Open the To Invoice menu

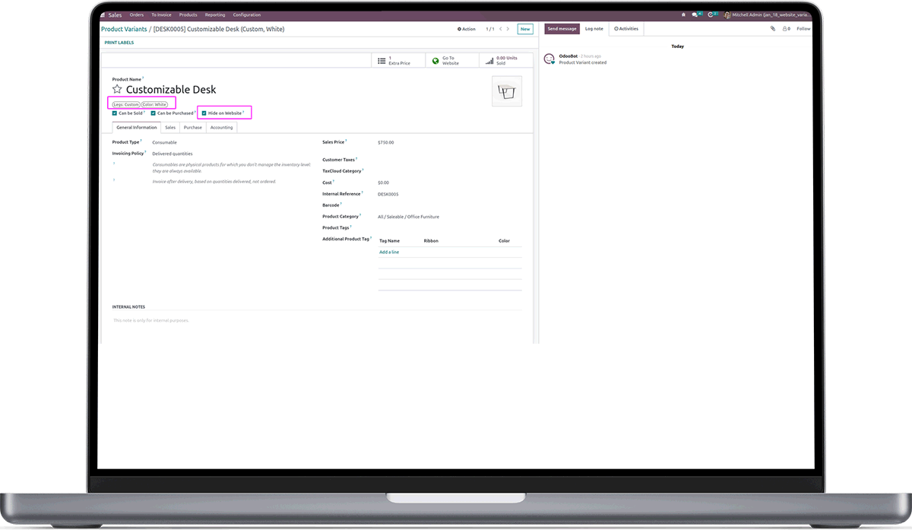(161, 14)
